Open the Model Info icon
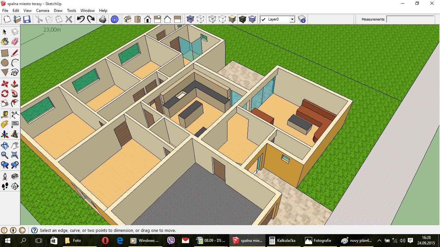The width and height of the screenshot is (440, 247). click(114, 19)
